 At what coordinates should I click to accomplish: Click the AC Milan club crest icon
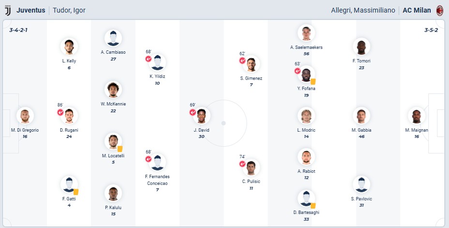[x=440, y=10]
